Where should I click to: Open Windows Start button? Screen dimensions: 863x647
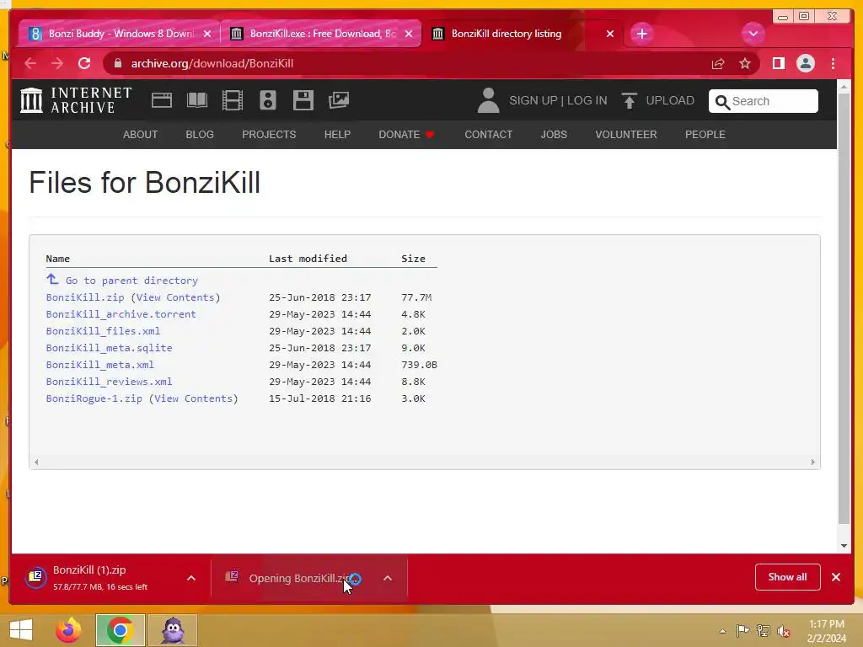pyautogui.click(x=21, y=630)
